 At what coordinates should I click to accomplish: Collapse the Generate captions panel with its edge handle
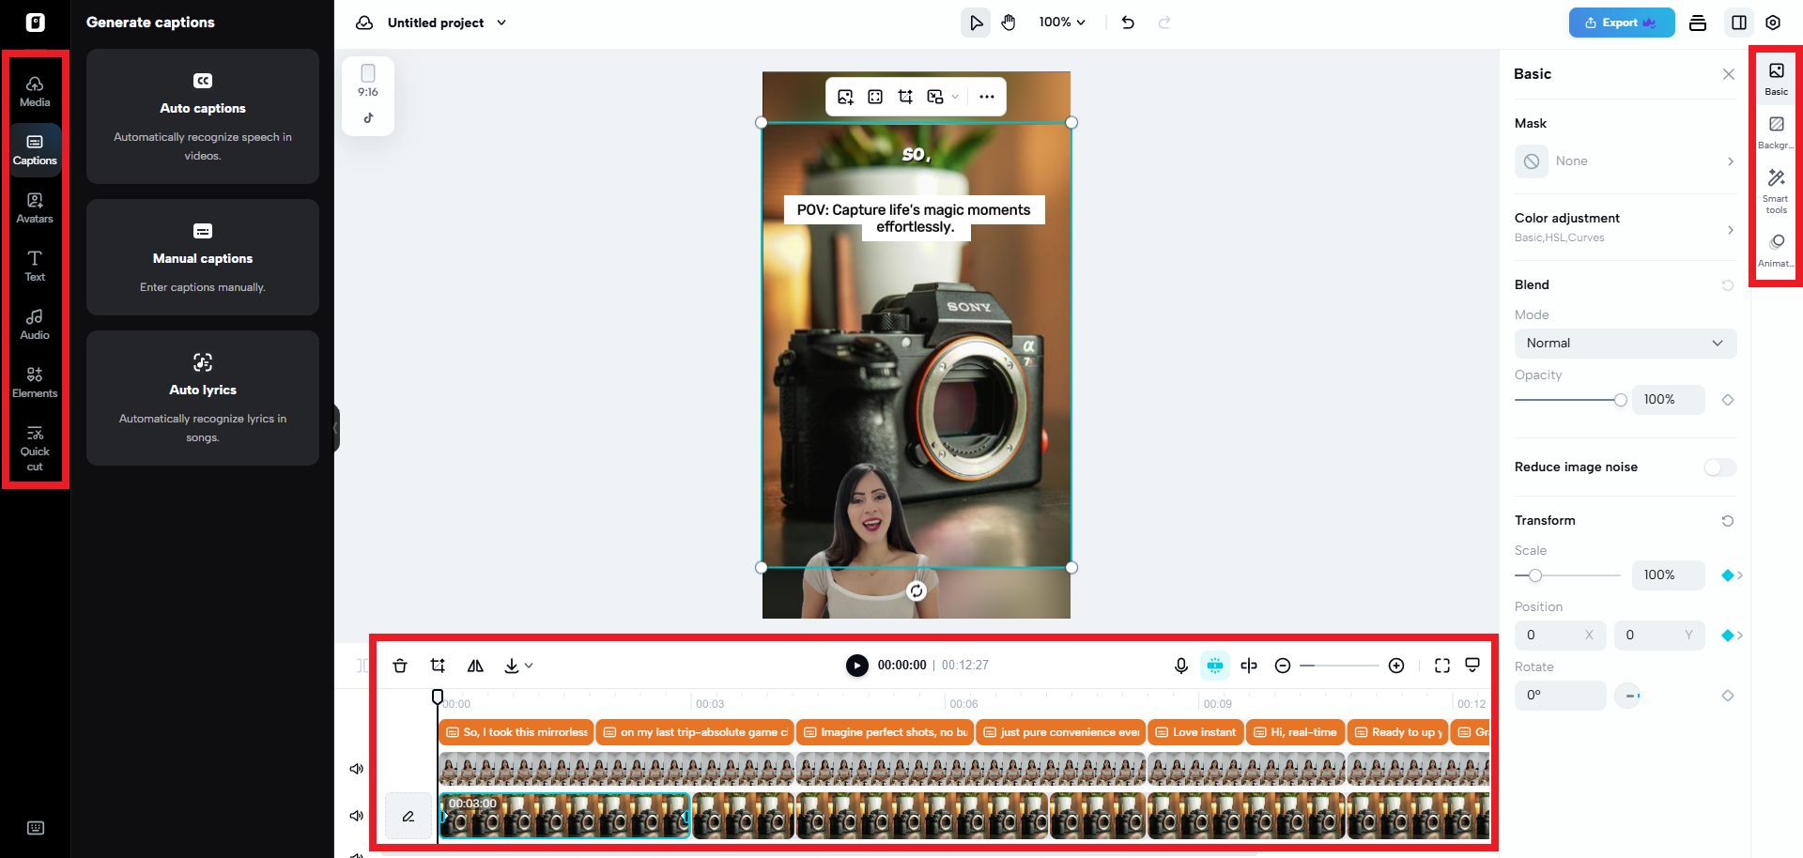[336, 428]
